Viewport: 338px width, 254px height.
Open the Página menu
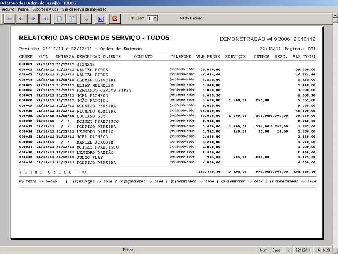[x=23, y=9]
